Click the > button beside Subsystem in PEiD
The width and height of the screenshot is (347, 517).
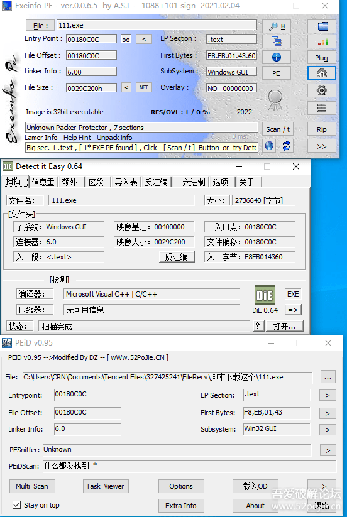(328, 430)
